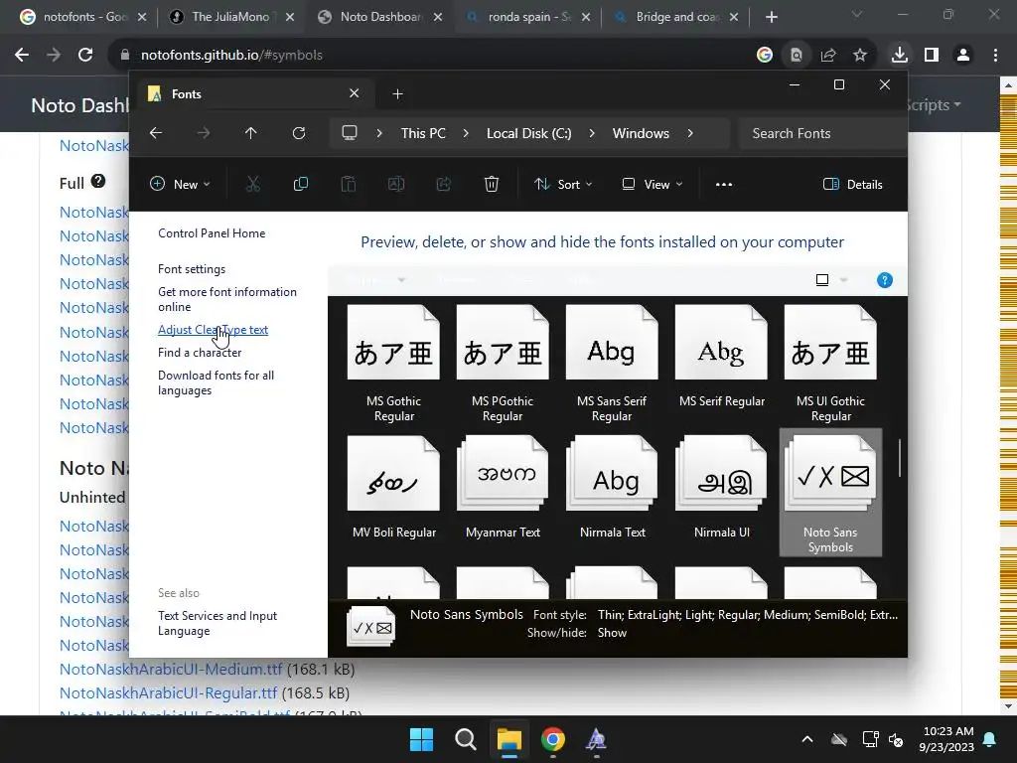1017x763 pixels.
Task: Select Myanmar Text font family
Action: (503, 487)
